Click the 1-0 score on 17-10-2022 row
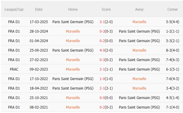183x113 pixels. coord(102,79)
